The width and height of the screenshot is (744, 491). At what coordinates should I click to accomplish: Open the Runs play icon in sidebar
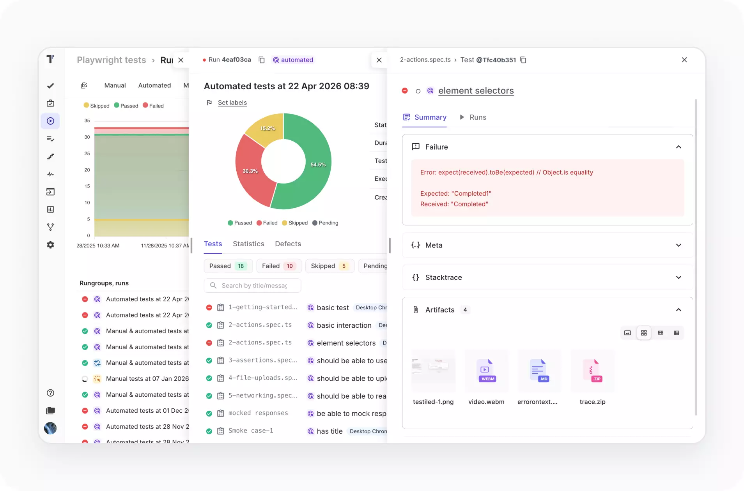pyautogui.click(x=50, y=121)
